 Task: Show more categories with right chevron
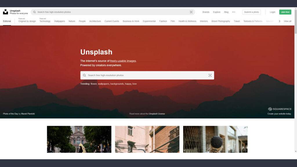tap(279, 21)
